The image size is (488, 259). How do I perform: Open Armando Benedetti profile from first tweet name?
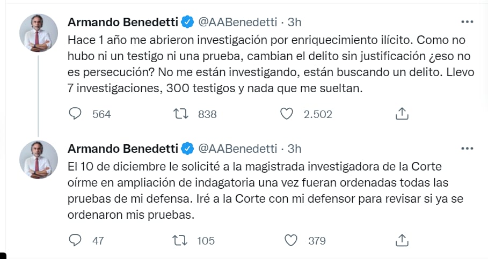122,22
